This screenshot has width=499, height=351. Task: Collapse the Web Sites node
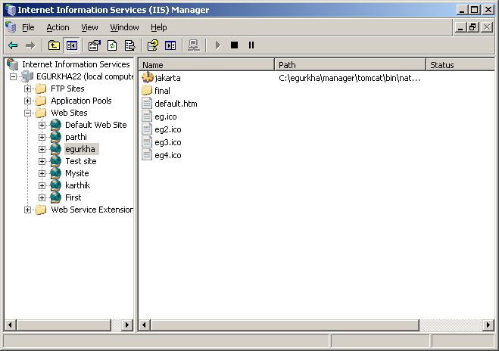(x=28, y=113)
